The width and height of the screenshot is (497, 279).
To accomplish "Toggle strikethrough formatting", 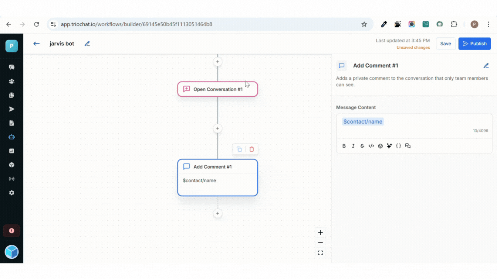I will coord(362,146).
